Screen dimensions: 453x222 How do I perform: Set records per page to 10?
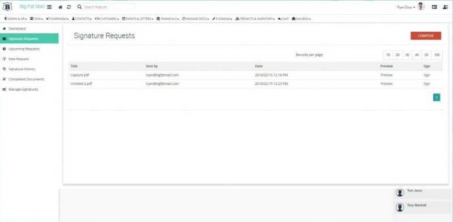pyautogui.click(x=388, y=55)
